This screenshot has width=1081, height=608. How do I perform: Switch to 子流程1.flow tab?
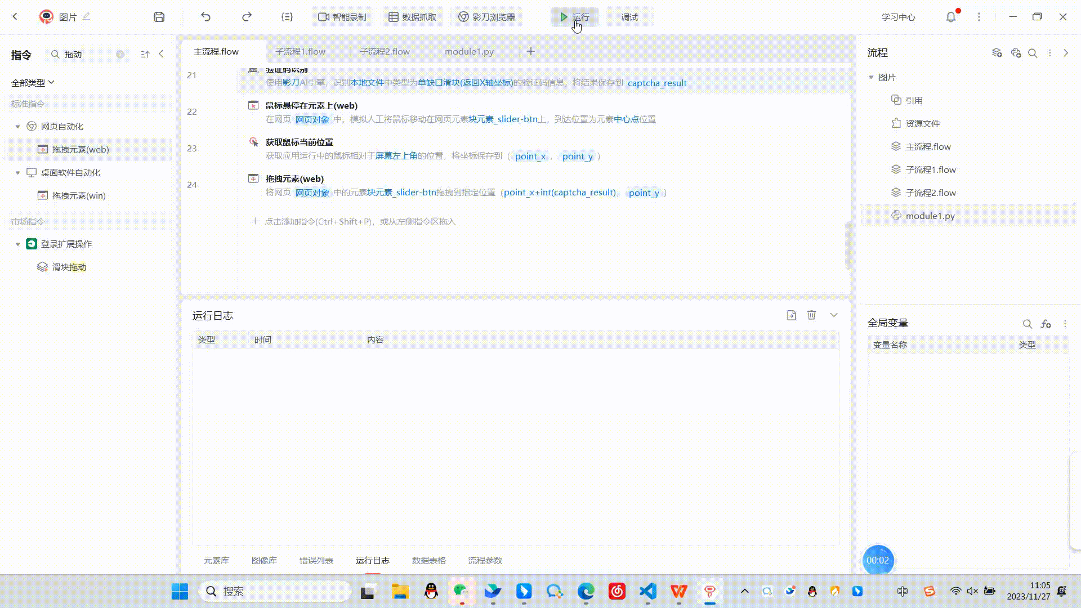pyautogui.click(x=300, y=51)
